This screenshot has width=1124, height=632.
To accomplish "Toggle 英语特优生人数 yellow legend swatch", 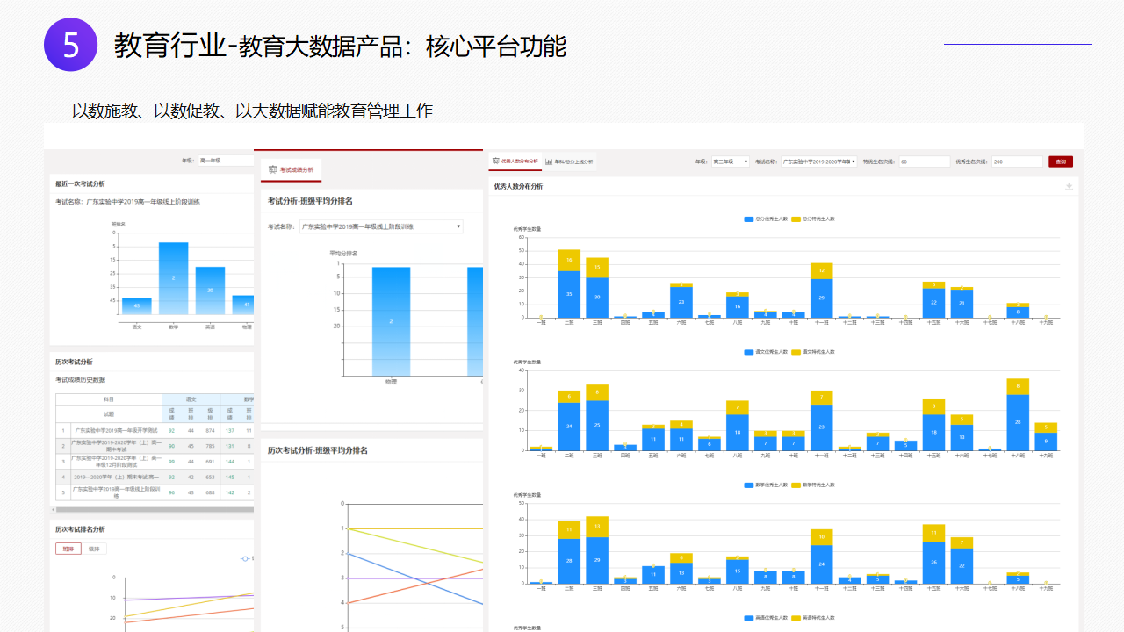I will coord(796,619).
